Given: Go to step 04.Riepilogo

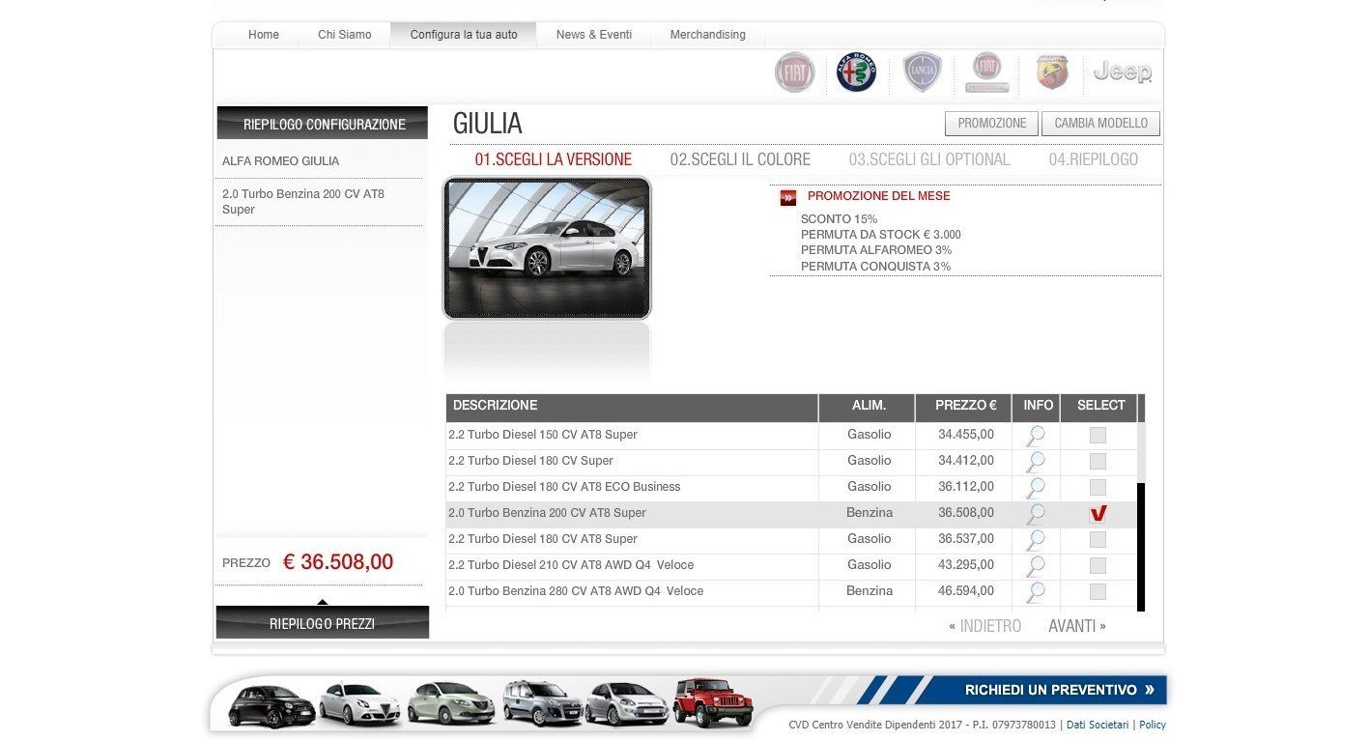Looking at the screenshot, I should click(1094, 160).
